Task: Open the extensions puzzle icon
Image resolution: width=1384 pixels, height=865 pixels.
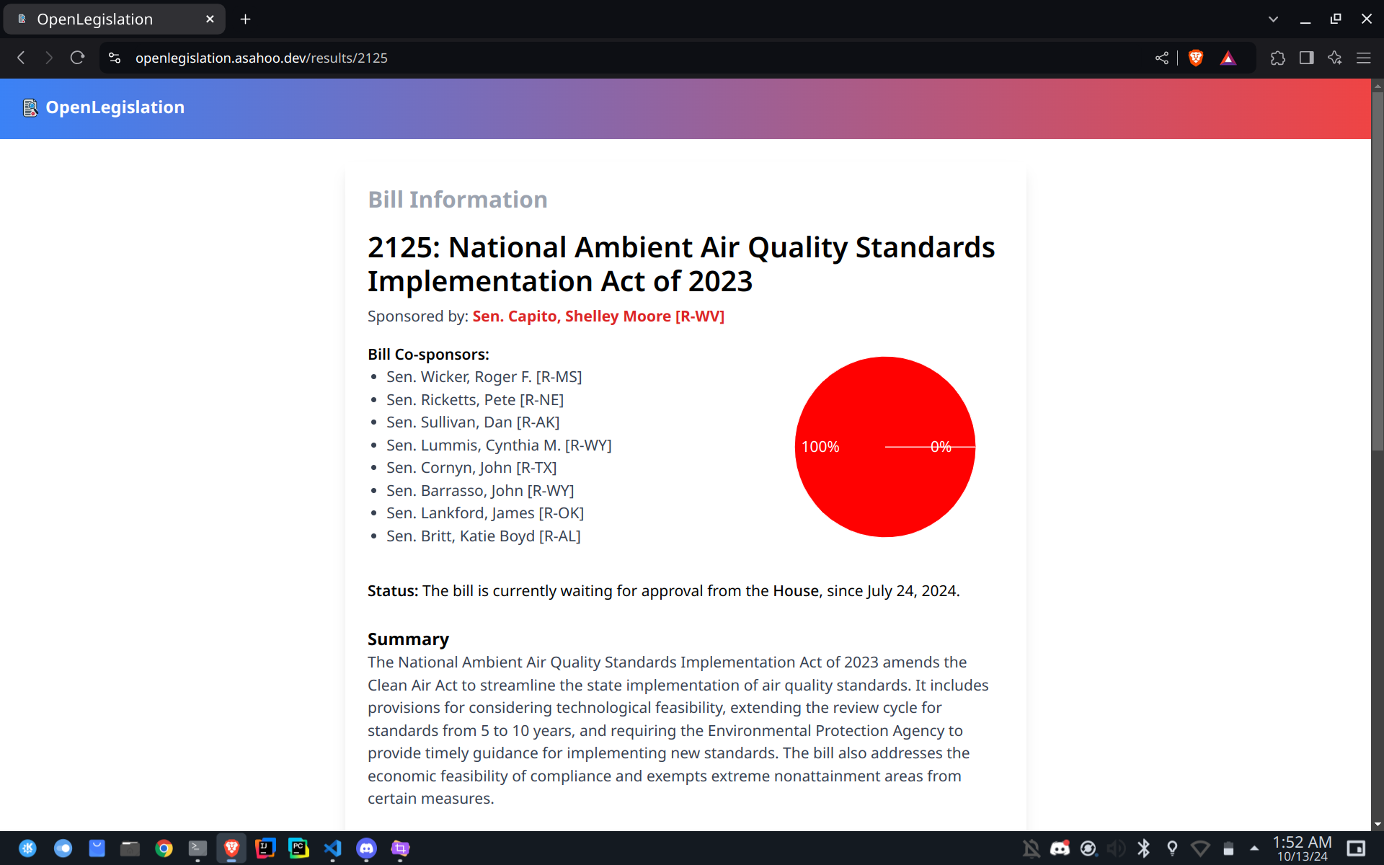Action: tap(1278, 58)
